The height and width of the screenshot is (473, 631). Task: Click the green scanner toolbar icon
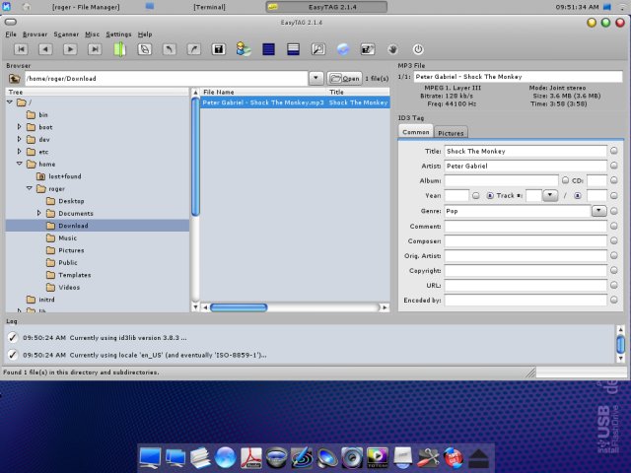pos(119,48)
